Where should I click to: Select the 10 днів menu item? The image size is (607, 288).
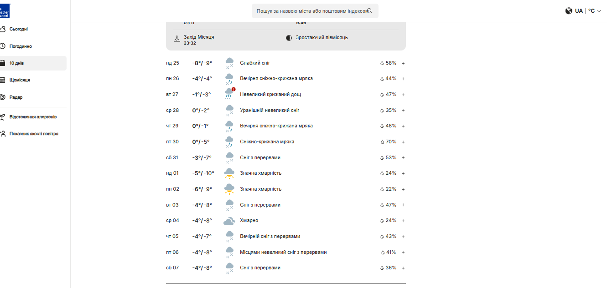tap(17, 63)
